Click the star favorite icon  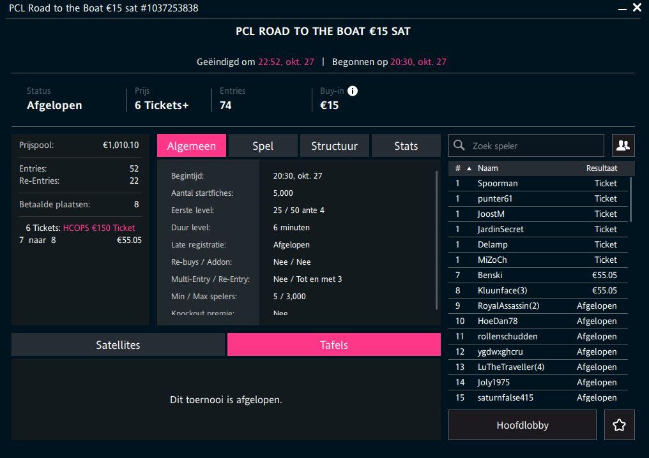click(619, 425)
